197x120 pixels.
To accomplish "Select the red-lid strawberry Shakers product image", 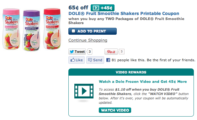I will (52, 29).
